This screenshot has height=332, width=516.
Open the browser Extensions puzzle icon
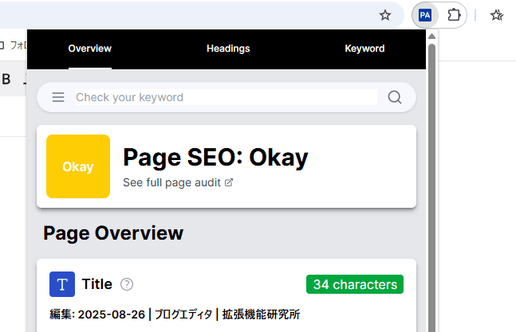[x=454, y=15]
